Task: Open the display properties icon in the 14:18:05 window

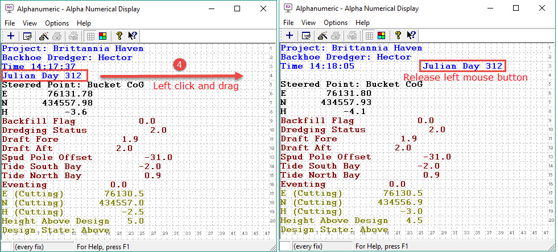Action: [306, 35]
